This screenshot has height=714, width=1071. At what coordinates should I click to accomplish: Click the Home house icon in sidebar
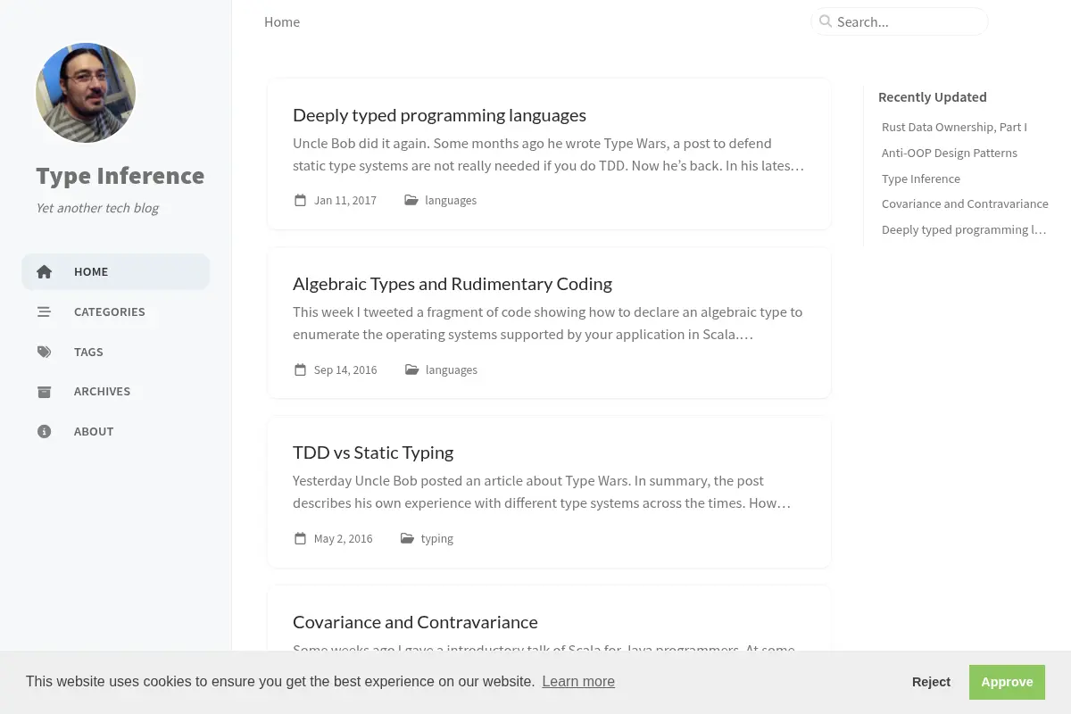pyautogui.click(x=44, y=271)
